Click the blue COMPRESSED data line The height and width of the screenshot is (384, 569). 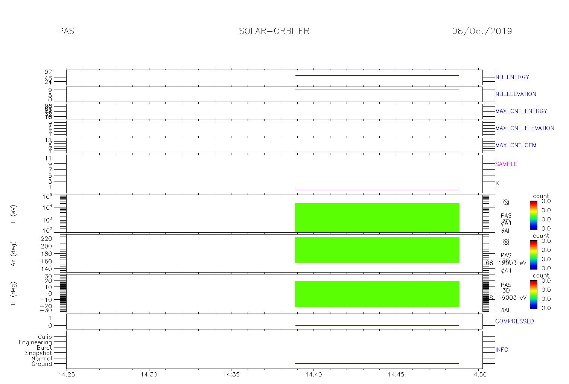[377, 325]
